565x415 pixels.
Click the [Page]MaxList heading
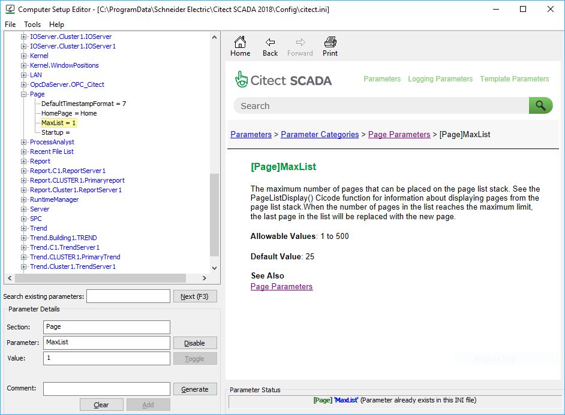coord(283,167)
